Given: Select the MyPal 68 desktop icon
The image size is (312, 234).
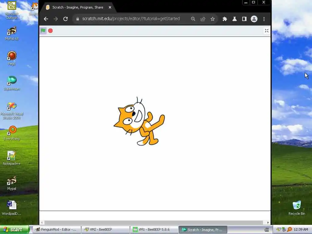Looking at the screenshot, I should point(12,33).
